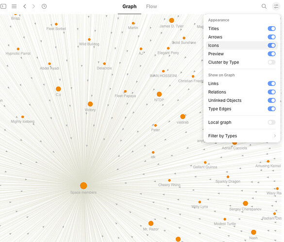Expand Filter by Types chevron
Image resolution: width=284 pixels, height=242 pixels.
(x=275, y=136)
